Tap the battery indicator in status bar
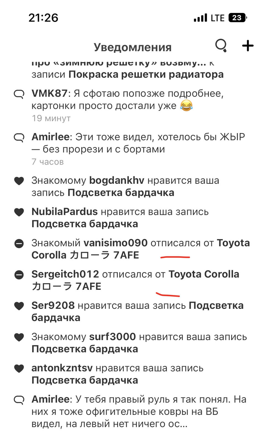 tap(237, 18)
